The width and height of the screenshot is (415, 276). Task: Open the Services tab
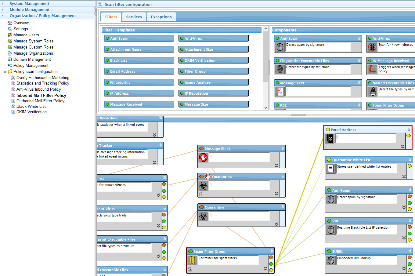(x=134, y=17)
